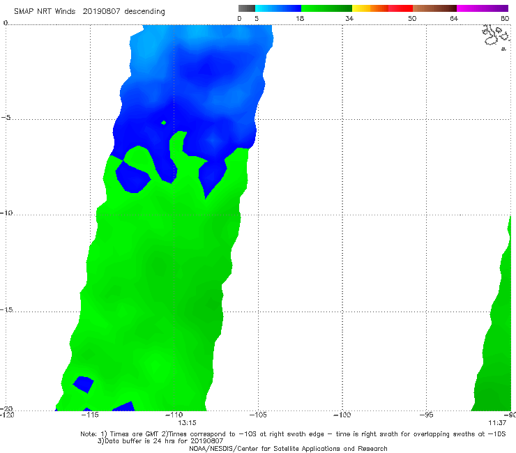This screenshot has height=453, width=516.
Task: Click the cyan-to-blue segment of the wind color bar
Action: (278, 8)
